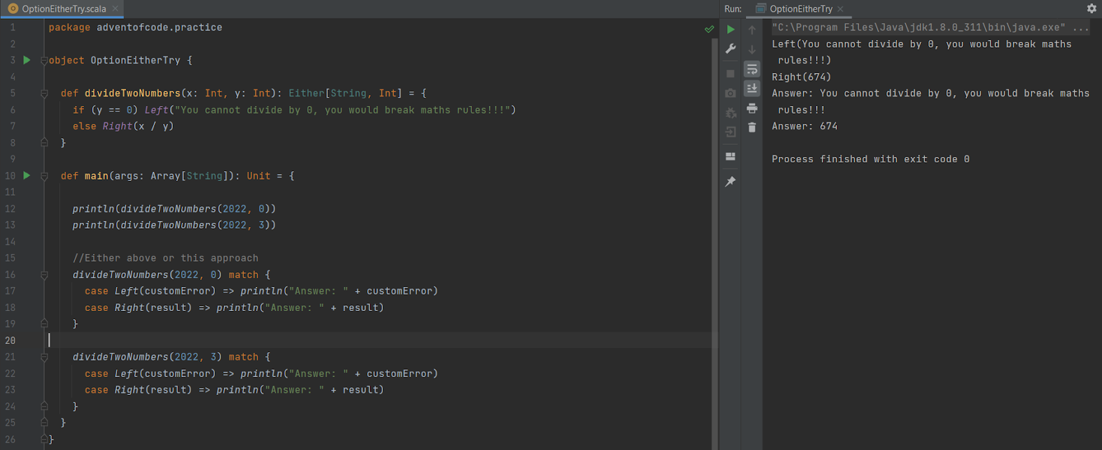Toggle Scroll to End in console
The image size is (1102, 450).
[x=752, y=88]
